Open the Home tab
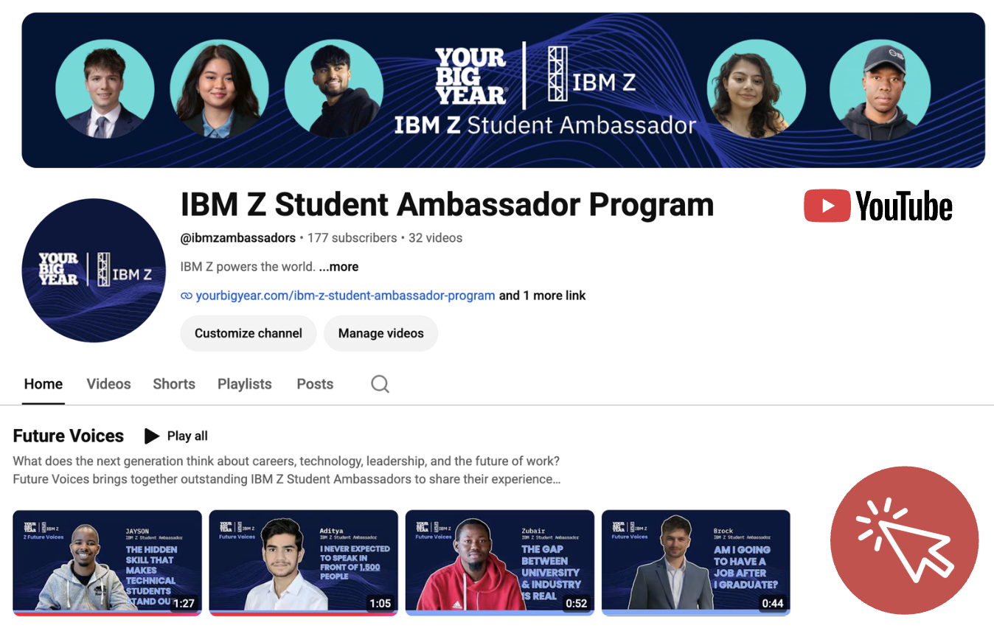This screenshot has height=631, width=994. (x=44, y=384)
